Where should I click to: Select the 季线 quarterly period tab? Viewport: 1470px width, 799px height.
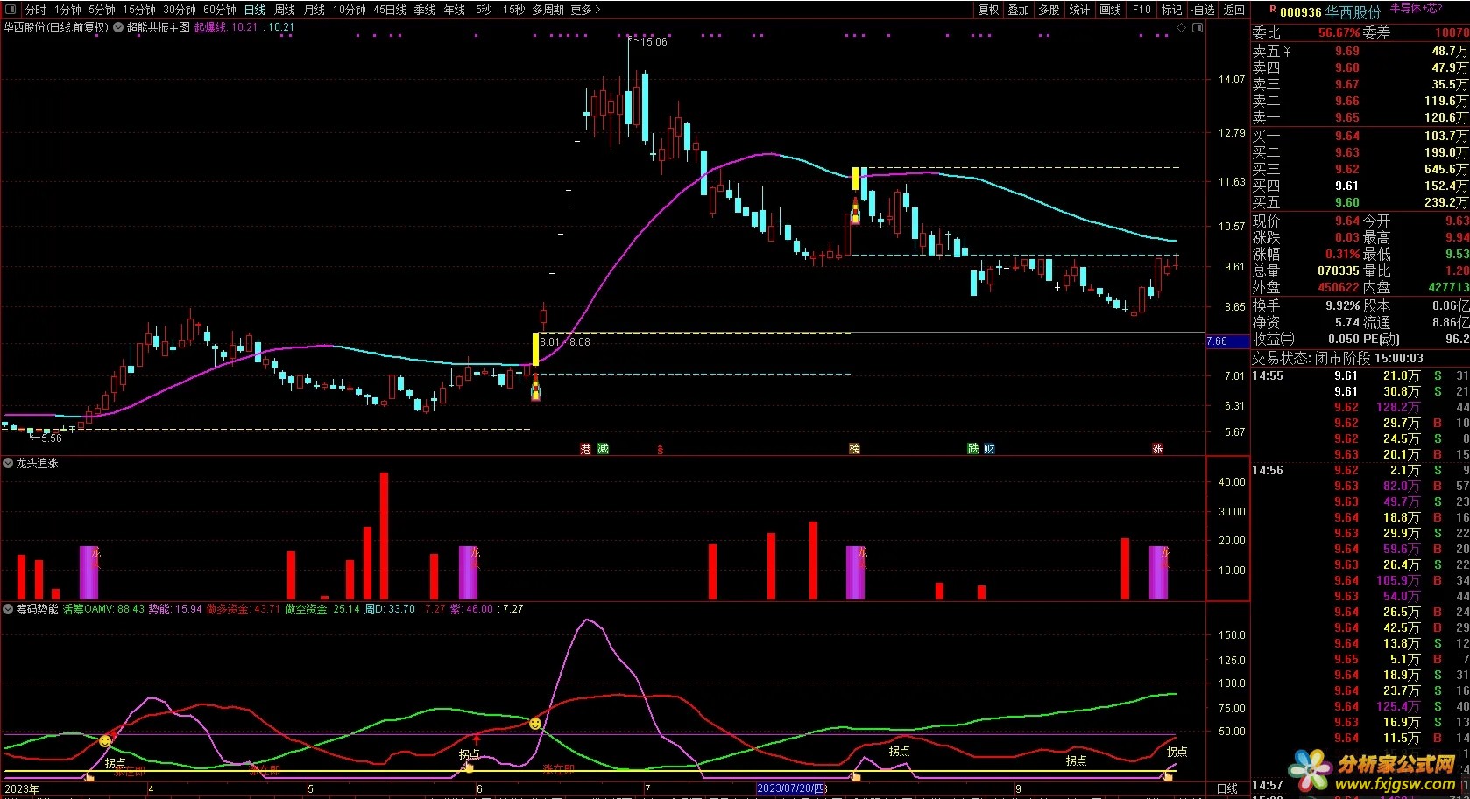coord(425,10)
